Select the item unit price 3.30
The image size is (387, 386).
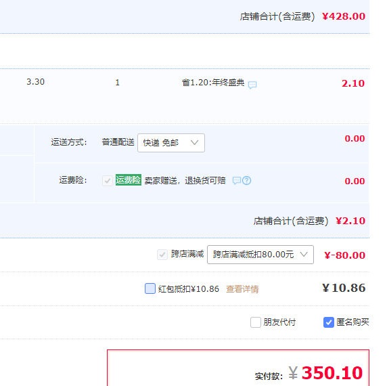tap(36, 82)
